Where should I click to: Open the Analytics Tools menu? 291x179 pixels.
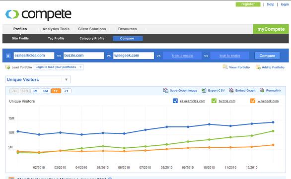56,29
